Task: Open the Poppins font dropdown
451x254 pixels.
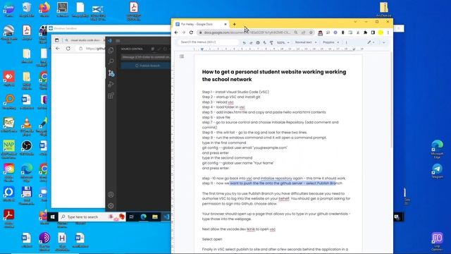Action: [330, 42]
